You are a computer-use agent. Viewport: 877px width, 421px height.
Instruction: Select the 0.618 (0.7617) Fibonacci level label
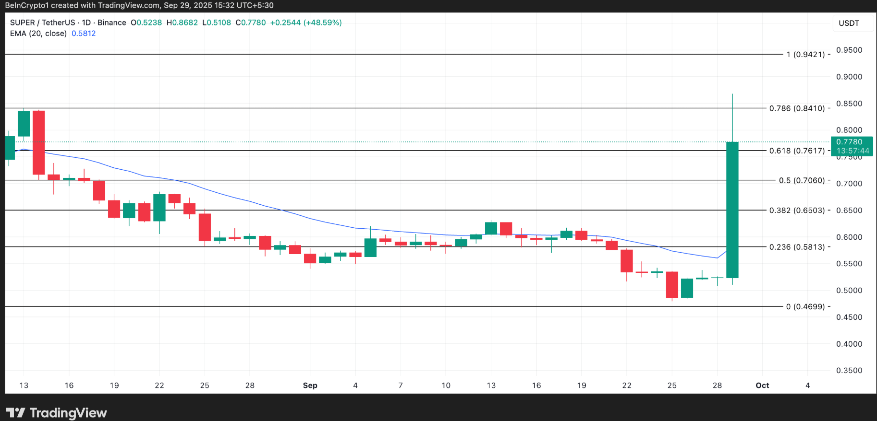click(x=797, y=151)
